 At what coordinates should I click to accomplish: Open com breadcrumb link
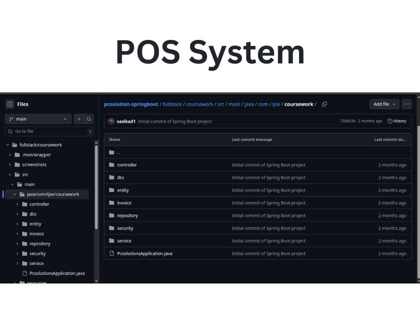tap(263, 105)
